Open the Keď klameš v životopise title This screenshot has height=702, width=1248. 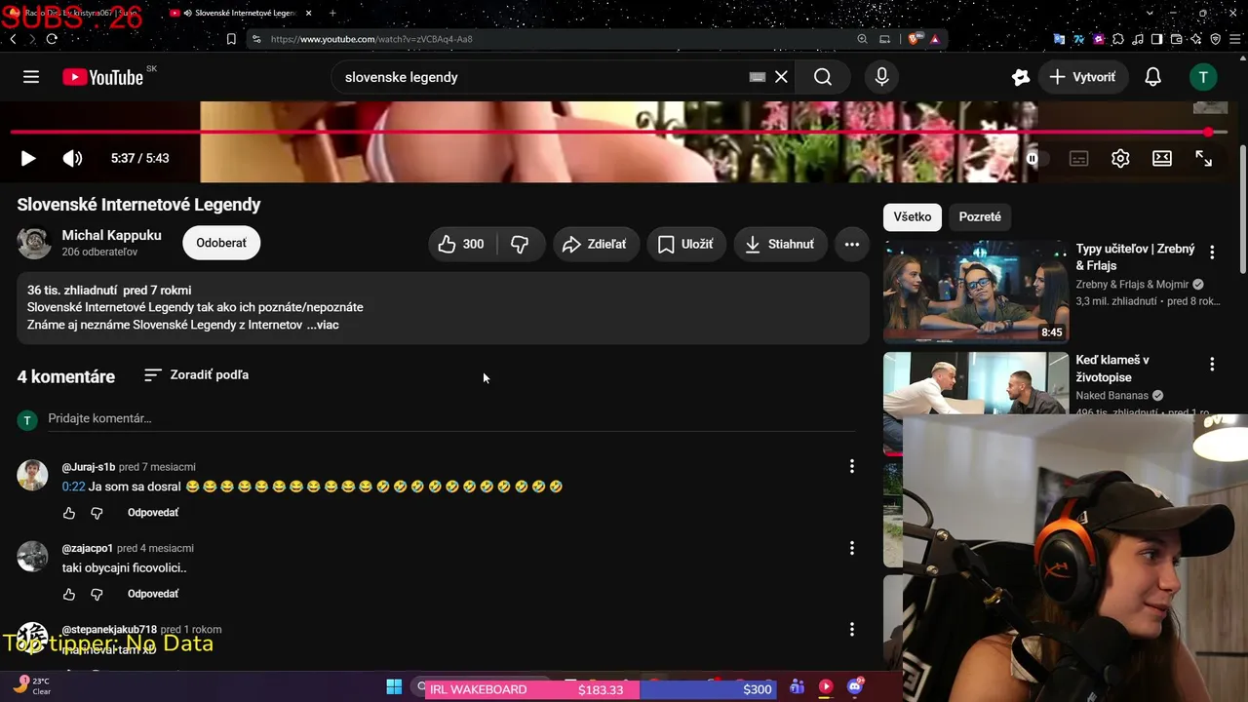[1112, 369]
